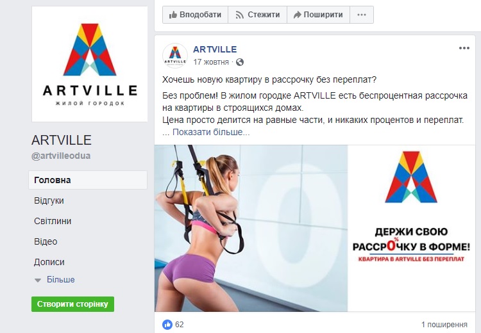Select the Головна sidebar tab
481x333 pixels.
point(88,180)
